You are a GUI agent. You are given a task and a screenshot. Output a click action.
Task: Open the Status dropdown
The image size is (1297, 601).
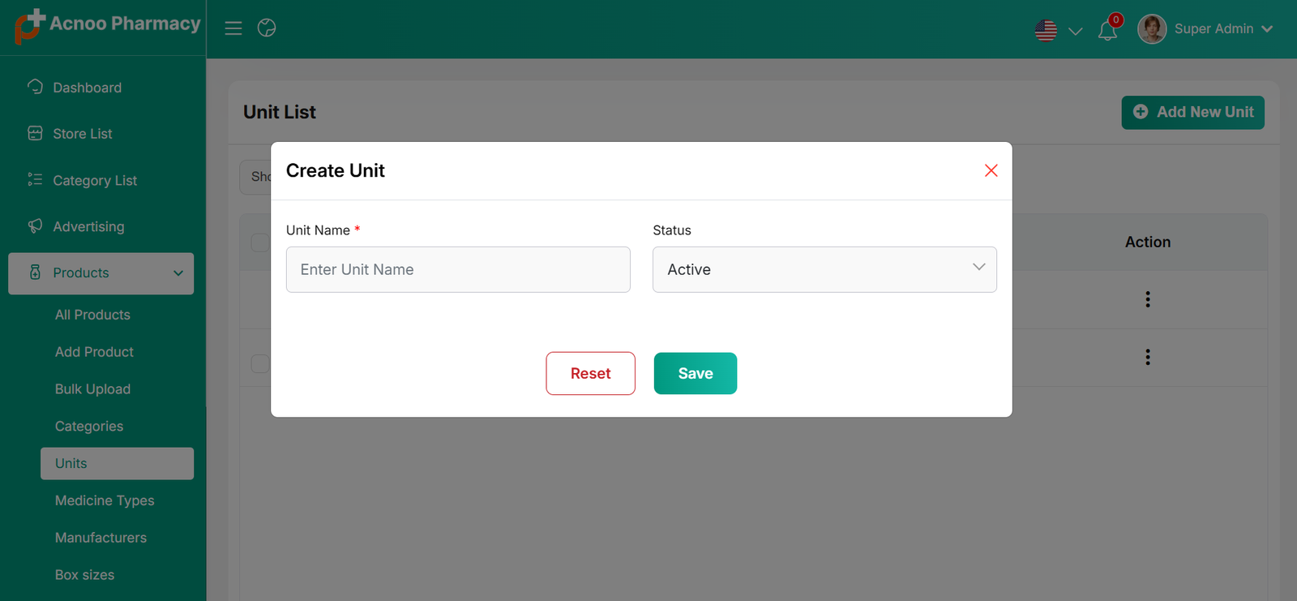point(824,269)
